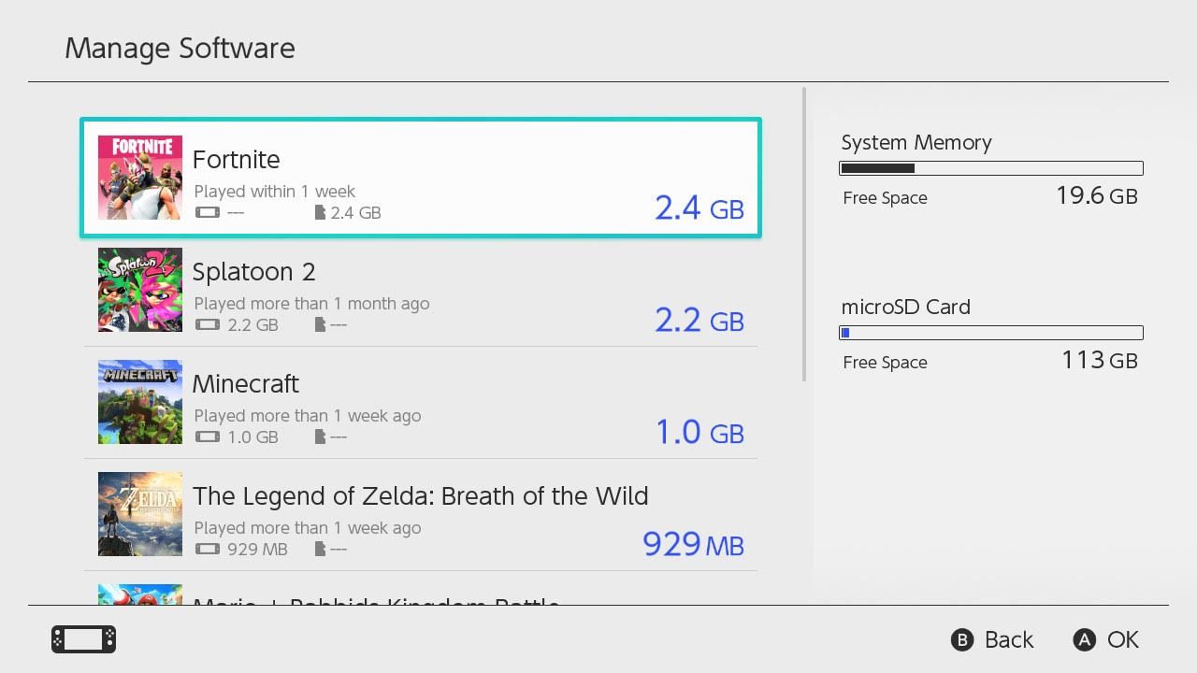The image size is (1197, 673).
Task: Open the Fortnite game thumbnail
Action: (140, 178)
